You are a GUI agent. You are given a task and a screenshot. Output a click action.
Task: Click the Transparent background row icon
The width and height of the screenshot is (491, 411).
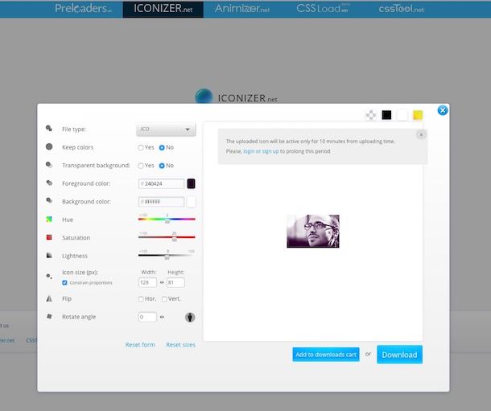49,165
